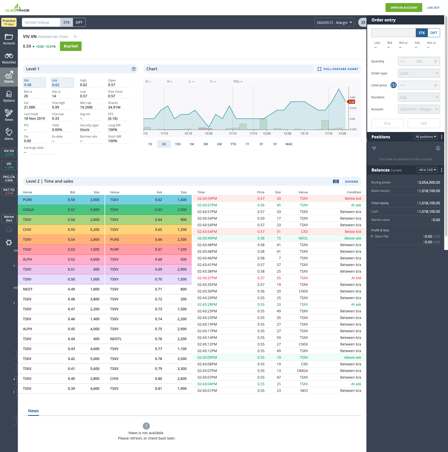Open the All positions dropdown
Image resolution: width=448 pixels, height=452 pixels.
pos(426,137)
